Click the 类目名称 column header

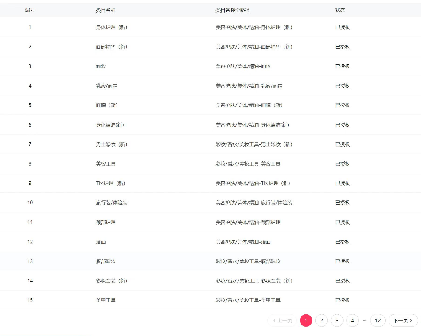point(106,10)
